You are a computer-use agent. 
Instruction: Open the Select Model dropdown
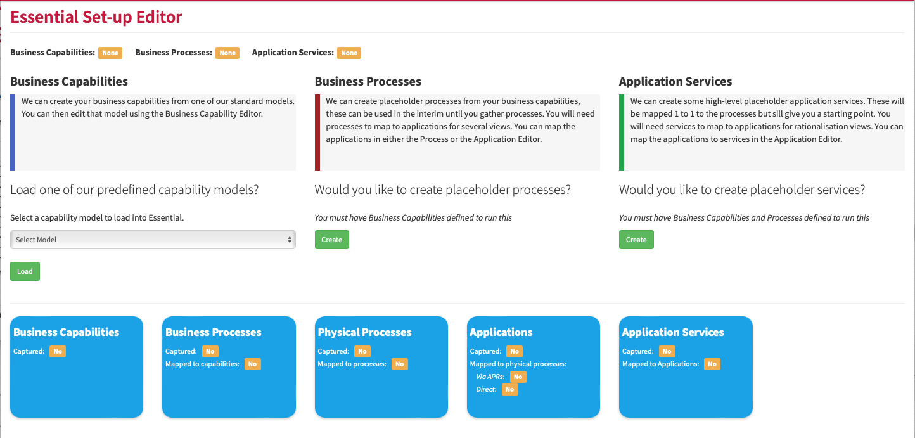click(x=153, y=240)
